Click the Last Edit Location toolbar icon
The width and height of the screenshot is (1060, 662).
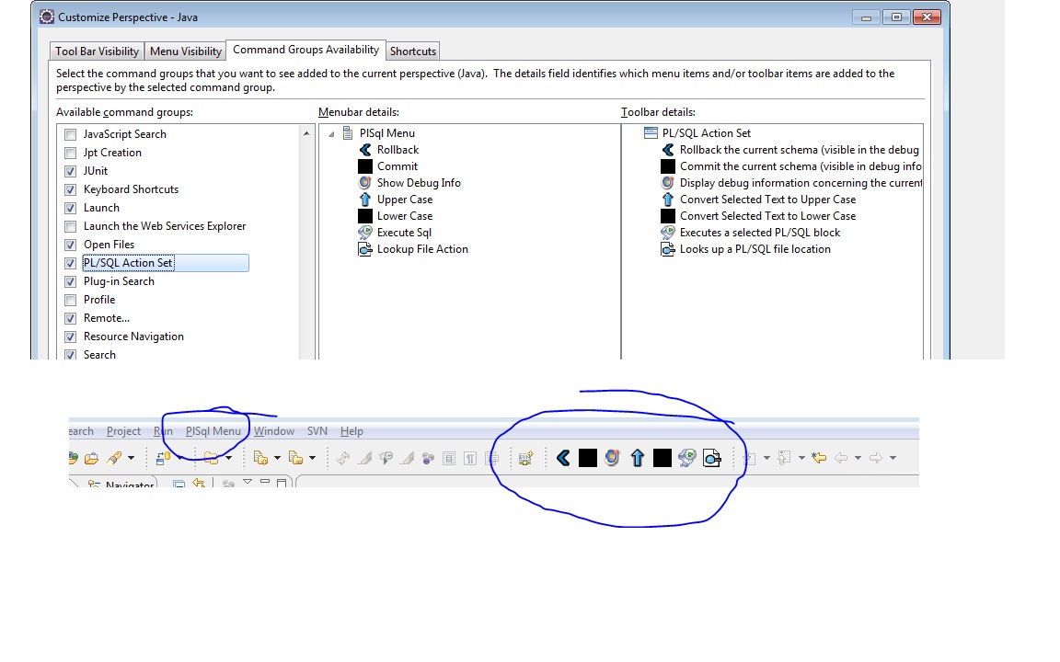pyautogui.click(x=819, y=458)
